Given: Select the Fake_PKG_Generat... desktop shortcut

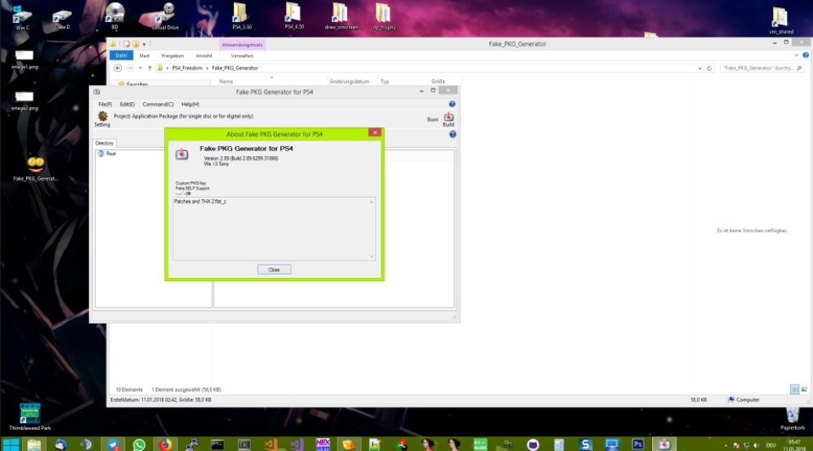Looking at the screenshot, I should click(36, 169).
